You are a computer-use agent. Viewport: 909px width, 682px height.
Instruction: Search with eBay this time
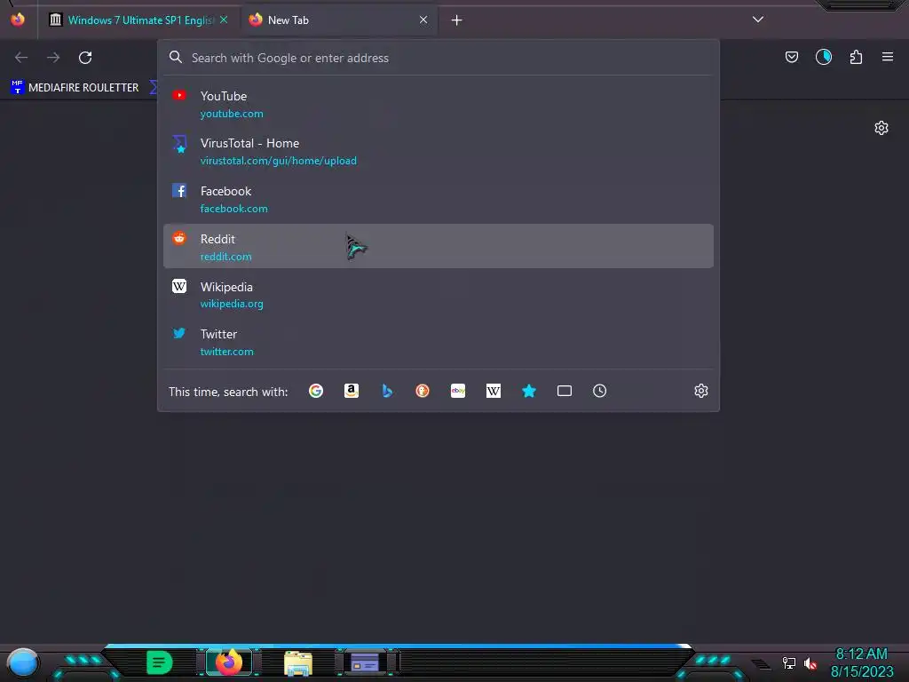point(458,391)
